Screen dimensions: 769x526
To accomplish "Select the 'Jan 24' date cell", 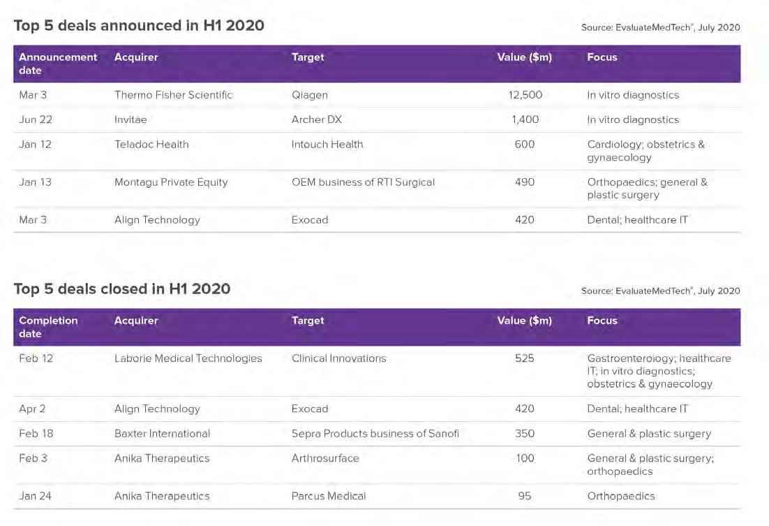I will point(35,496).
